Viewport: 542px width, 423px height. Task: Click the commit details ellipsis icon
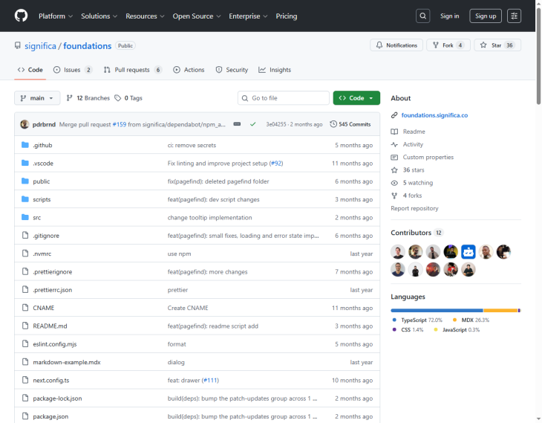(x=237, y=124)
